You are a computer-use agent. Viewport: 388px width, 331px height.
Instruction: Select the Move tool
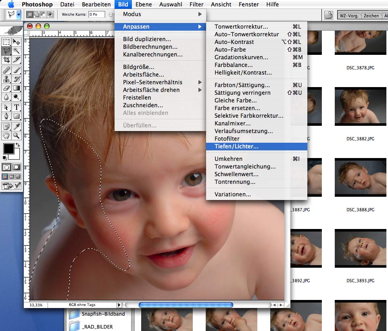click(17, 42)
